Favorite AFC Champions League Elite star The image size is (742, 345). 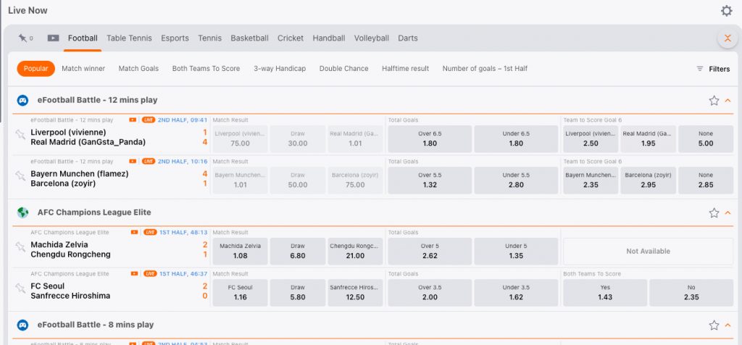point(714,213)
